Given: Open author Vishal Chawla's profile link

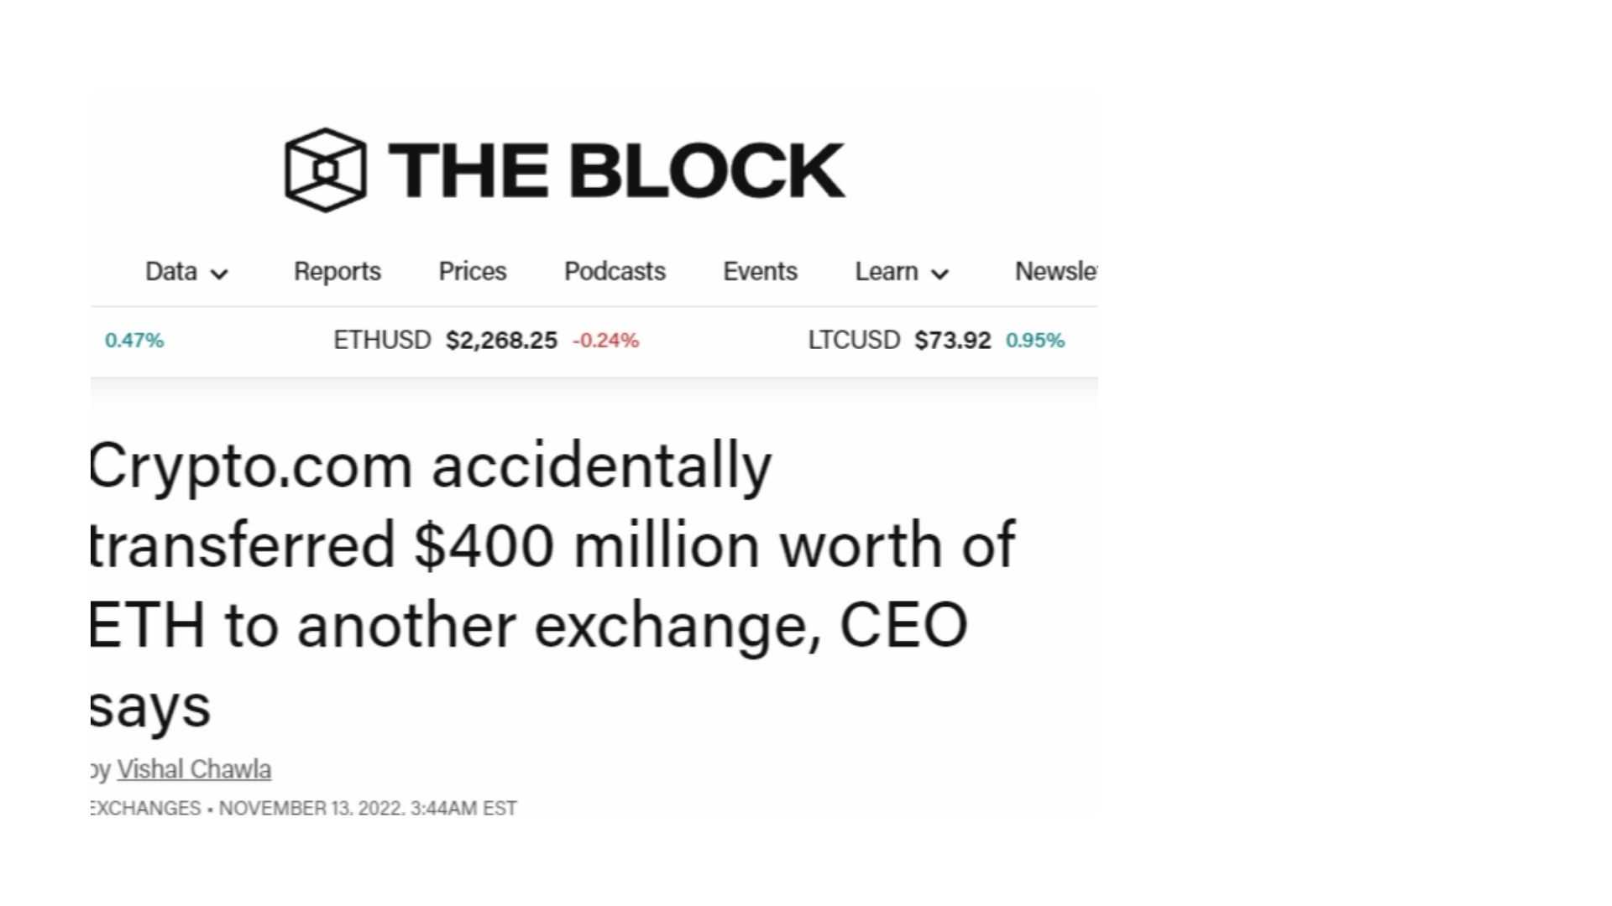Looking at the screenshot, I should pyautogui.click(x=194, y=769).
